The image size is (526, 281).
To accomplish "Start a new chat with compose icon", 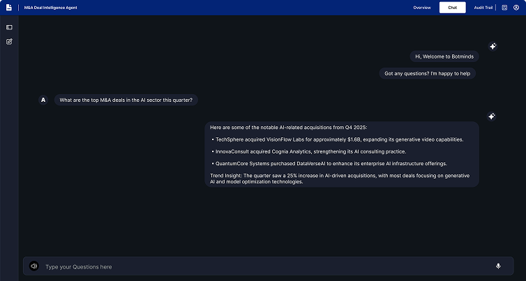I will [9, 42].
